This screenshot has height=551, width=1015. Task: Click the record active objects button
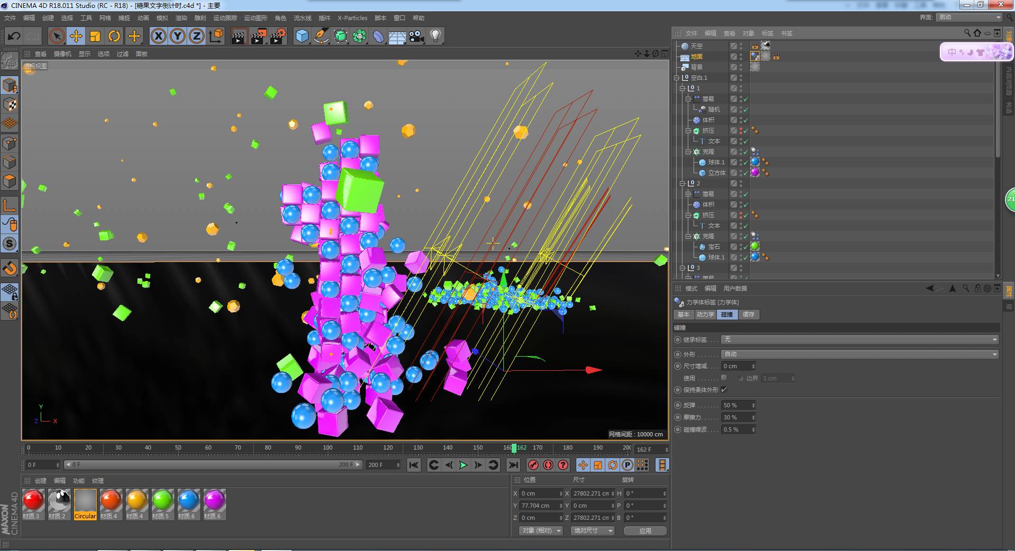pyautogui.click(x=533, y=465)
